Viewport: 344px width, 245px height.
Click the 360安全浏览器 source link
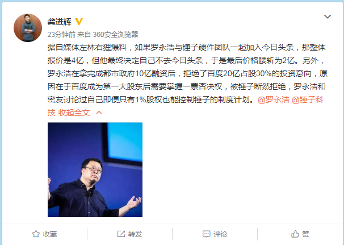(x=116, y=35)
